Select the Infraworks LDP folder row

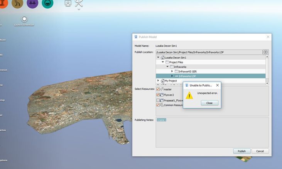pyautogui.click(x=211, y=76)
